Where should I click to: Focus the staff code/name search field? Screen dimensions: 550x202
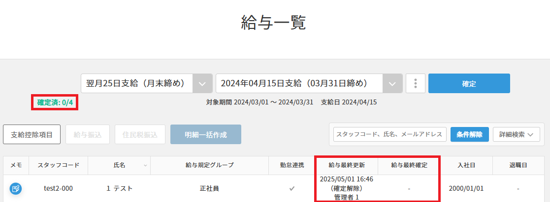pyautogui.click(x=389, y=134)
